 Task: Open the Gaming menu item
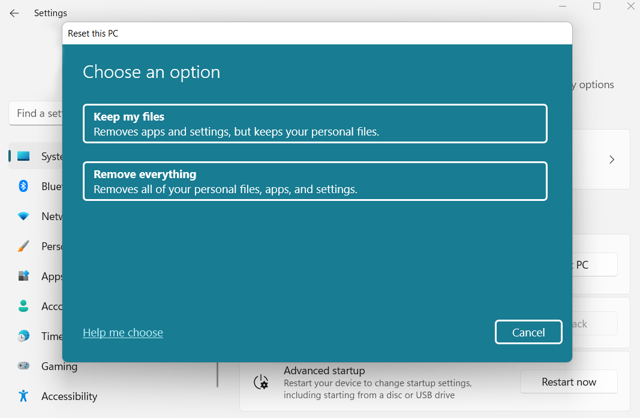(x=59, y=366)
